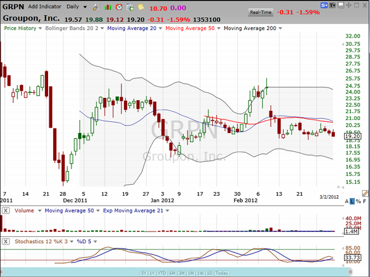The width and height of the screenshot is (370, 277).
Task: Click the right handle of time slider
Action: click(x=350, y=272)
